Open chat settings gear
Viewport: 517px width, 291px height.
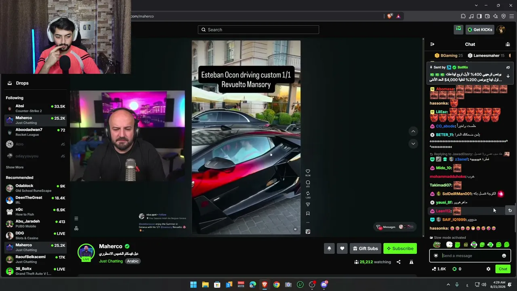pyautogui.click(x=488, y=269)
